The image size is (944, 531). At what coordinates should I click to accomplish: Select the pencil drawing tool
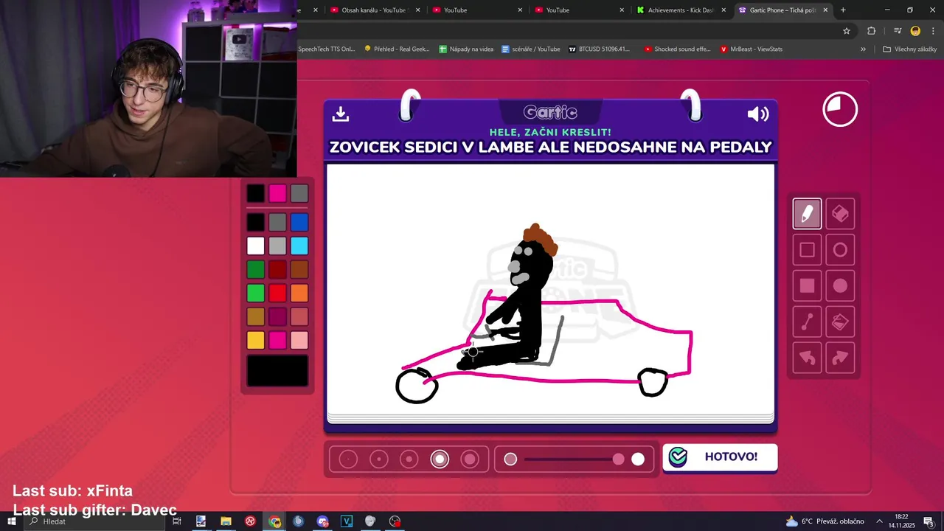(807, 214)
